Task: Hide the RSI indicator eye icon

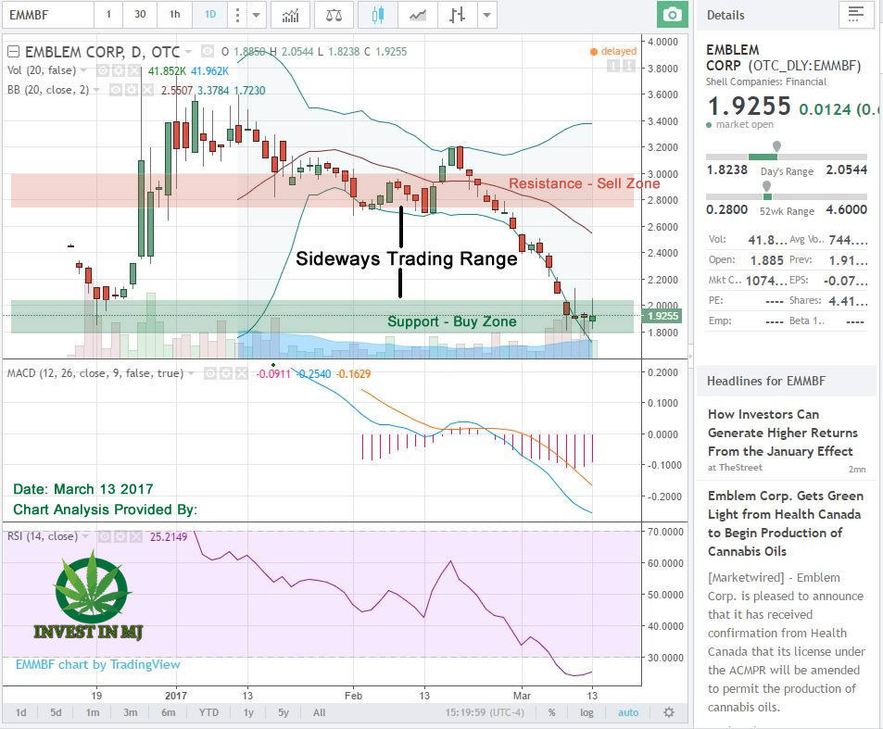Action: pos(105,536)
